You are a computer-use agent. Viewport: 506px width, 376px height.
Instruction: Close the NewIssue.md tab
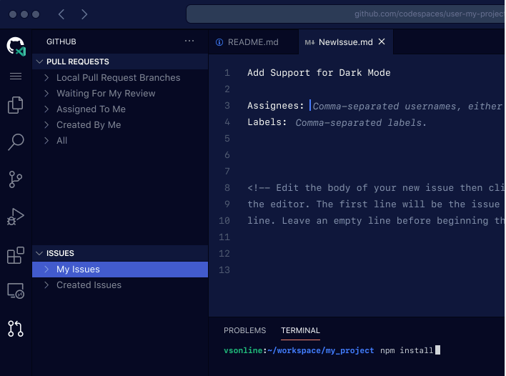coord(382,41)
